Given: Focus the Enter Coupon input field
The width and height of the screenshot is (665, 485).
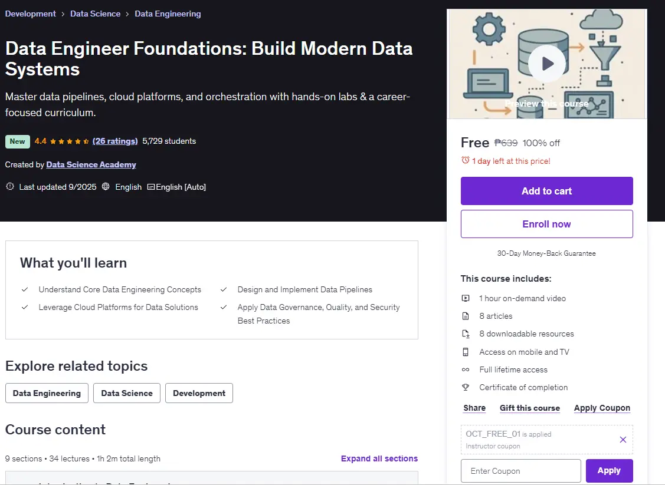Looking at the screenshot, I should point(521,471).
